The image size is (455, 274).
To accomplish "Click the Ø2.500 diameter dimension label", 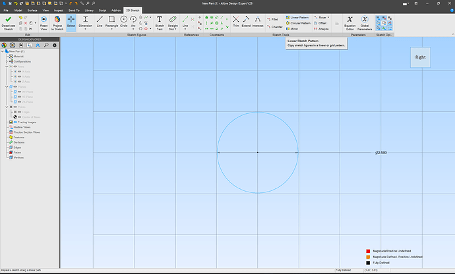I will click(x=381, y=153).
